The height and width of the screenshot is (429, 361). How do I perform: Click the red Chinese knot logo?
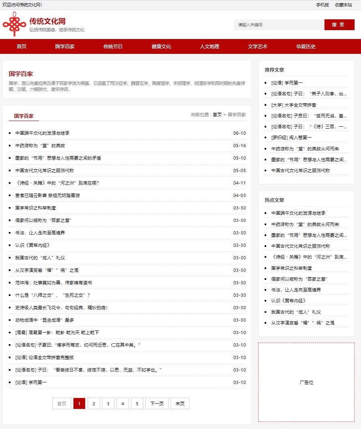point(14,25)
